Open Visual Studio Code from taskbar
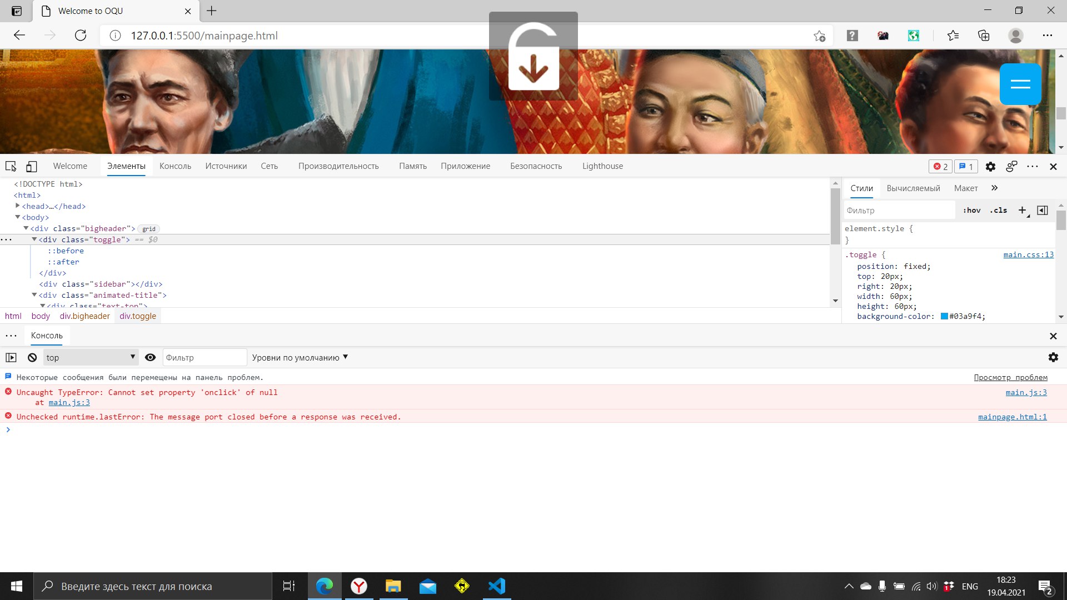Image resolution: width=1067 pixels, height=600 pixels. tap(497, 586)
